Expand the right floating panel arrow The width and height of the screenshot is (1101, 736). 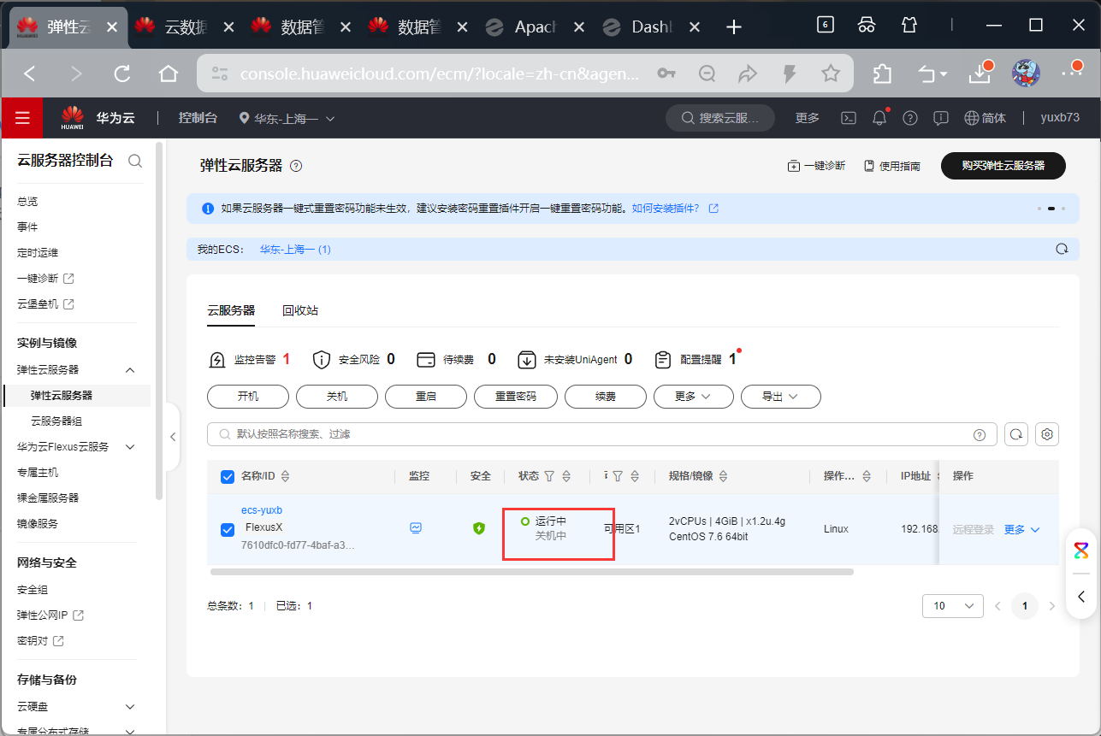[x=1082, y=597]
